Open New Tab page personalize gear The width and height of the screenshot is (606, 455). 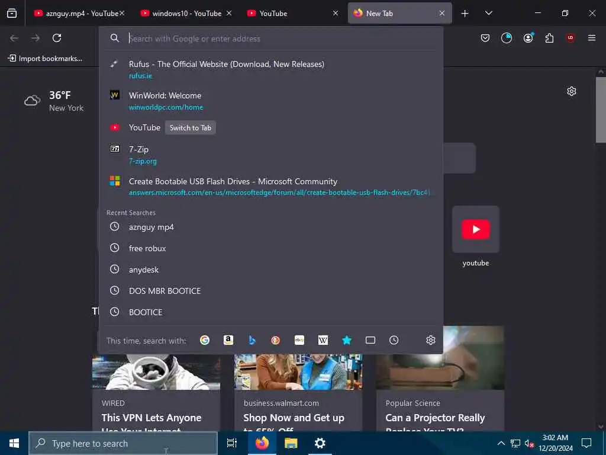tap(572, 91)
